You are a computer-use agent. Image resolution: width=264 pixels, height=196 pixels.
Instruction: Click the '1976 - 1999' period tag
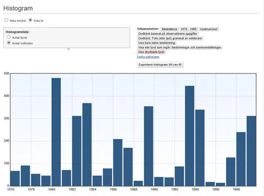coord(189,29)
